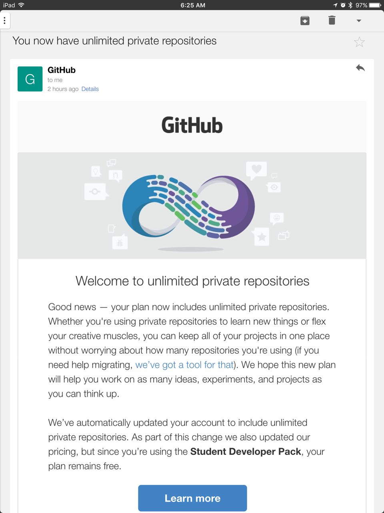Star this email conversation
This screenshot has height=513, width=384.
point(359,42)
